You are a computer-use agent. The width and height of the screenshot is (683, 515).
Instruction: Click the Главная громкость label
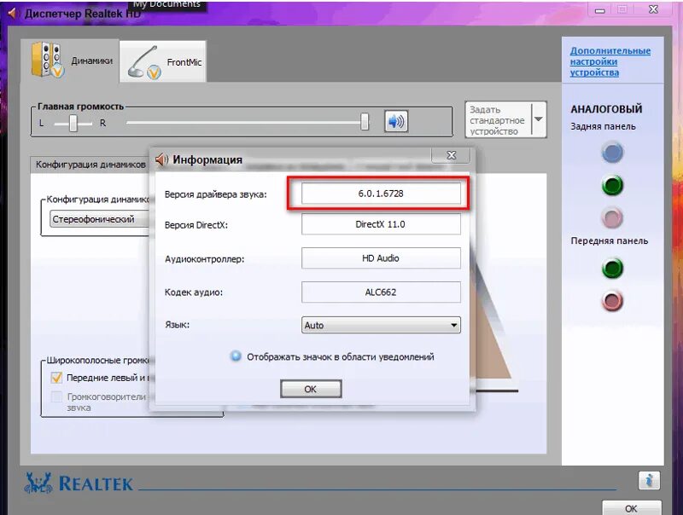coord(80,107)
